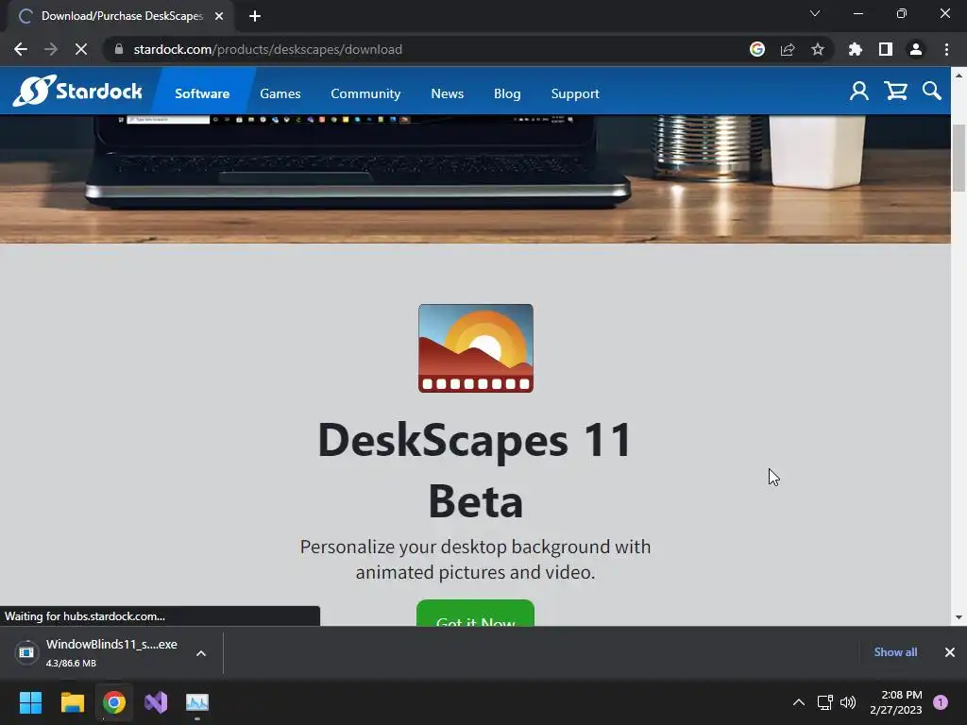This screenshot has height=725, width=967.
Task: Open the notification badge icon
Action: pyautogui.click(x=941, y=702)
